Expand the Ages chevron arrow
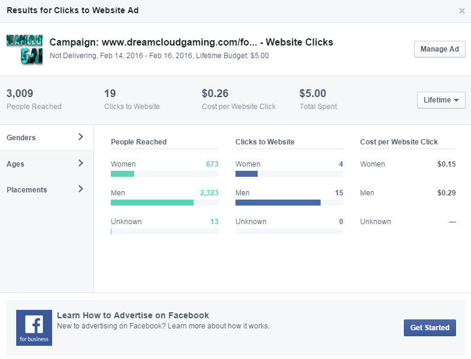The image size is (471, 359). [x=80, y=163]
